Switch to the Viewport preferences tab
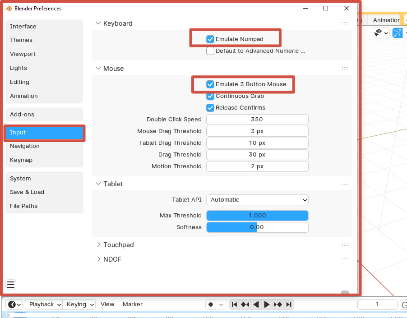Viewport: 407px width, 318px height. click(44, 54)
